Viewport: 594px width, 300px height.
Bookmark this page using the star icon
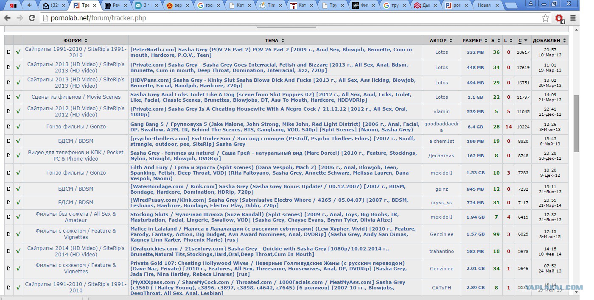(x=545, y=18)
